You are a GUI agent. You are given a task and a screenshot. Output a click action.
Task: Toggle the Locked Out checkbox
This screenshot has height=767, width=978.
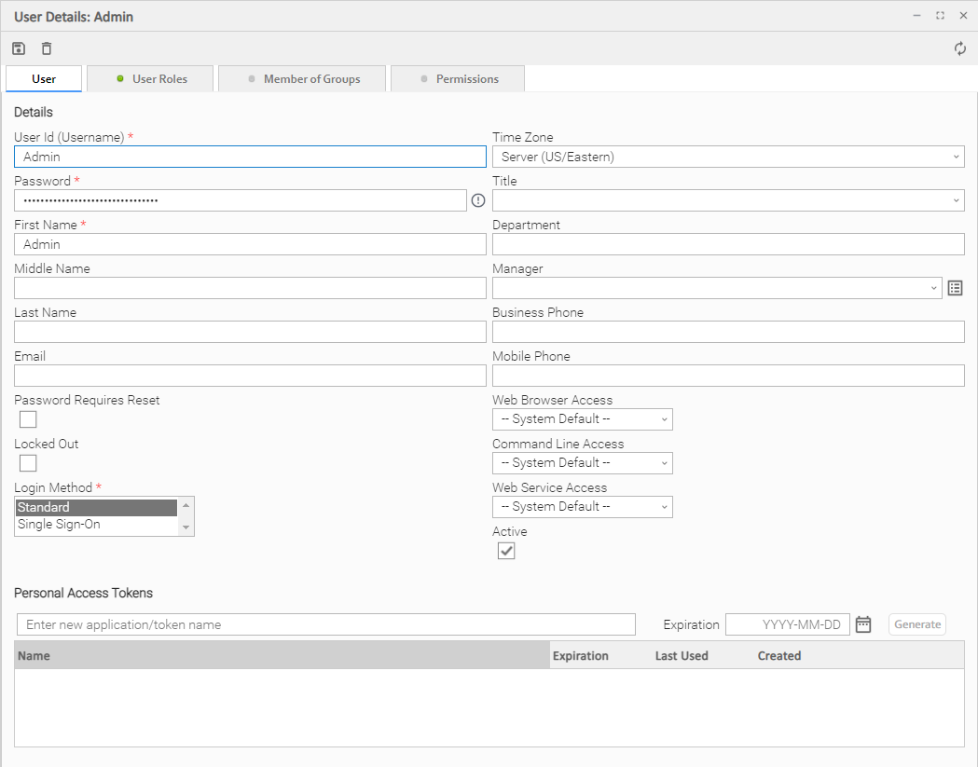[x=28, y=463]
